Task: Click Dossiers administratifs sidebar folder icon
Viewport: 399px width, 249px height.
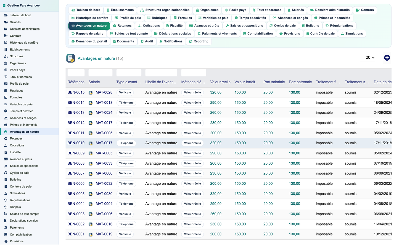Action: point(6,29)
